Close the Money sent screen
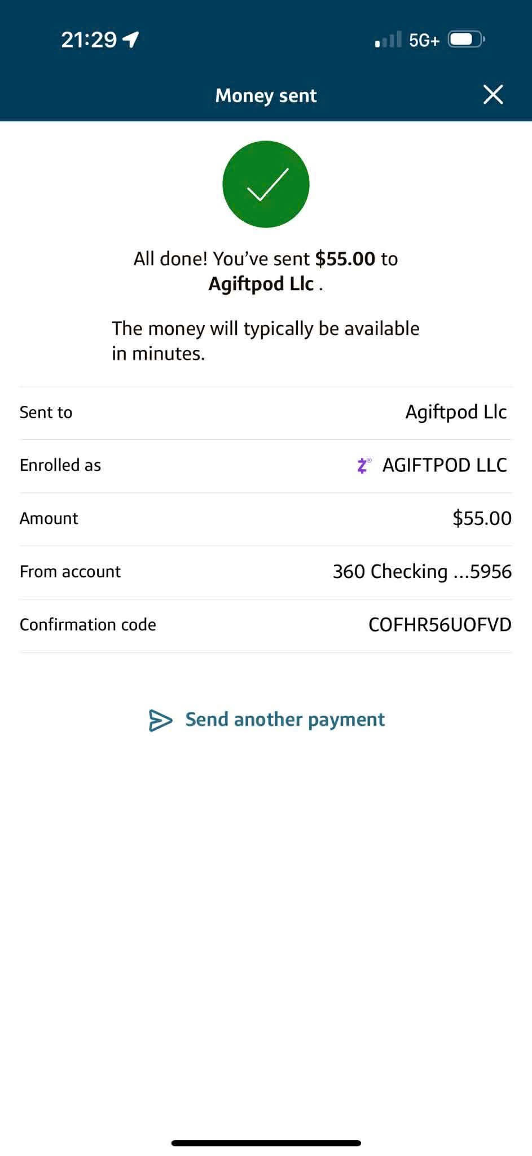This screenshot has height=1156, width=532. coord(493,95)
